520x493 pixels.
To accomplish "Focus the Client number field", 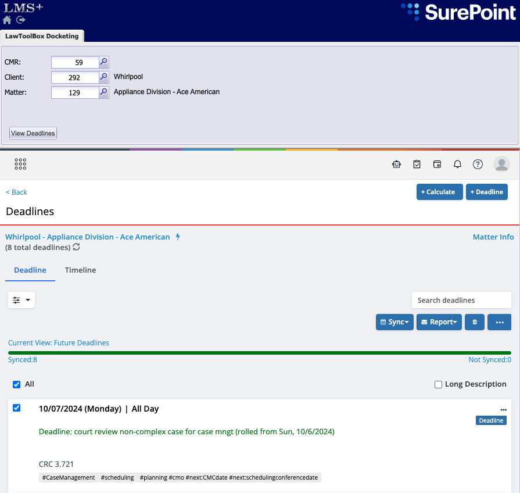I will [x=76, y=77].
